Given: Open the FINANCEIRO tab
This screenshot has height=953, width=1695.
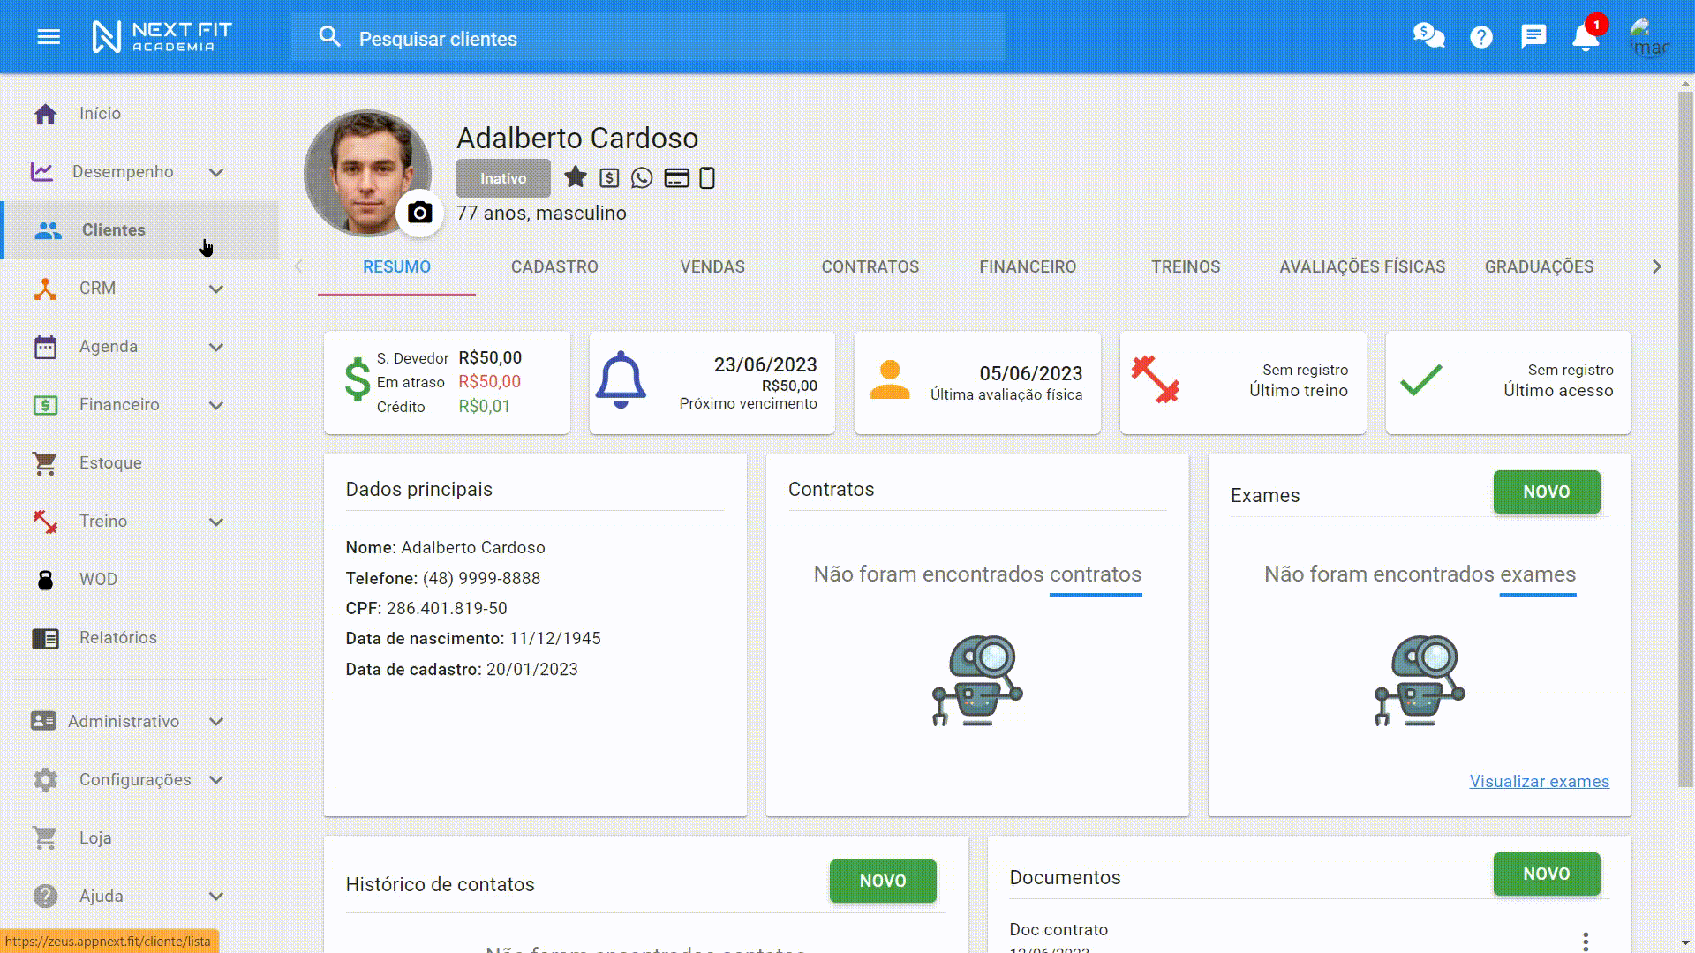Looking at the screenshot, I should [x=1028, y=266].
